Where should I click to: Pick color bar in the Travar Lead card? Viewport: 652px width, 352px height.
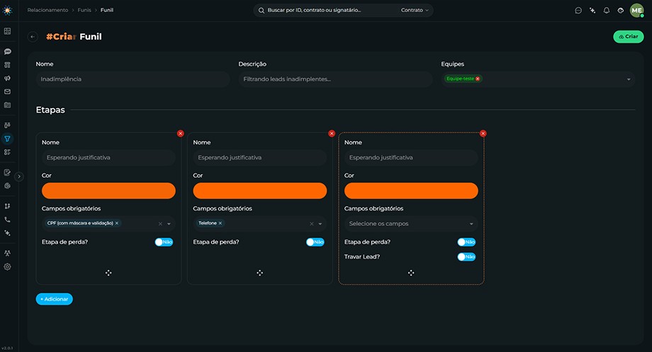point(411,191)
